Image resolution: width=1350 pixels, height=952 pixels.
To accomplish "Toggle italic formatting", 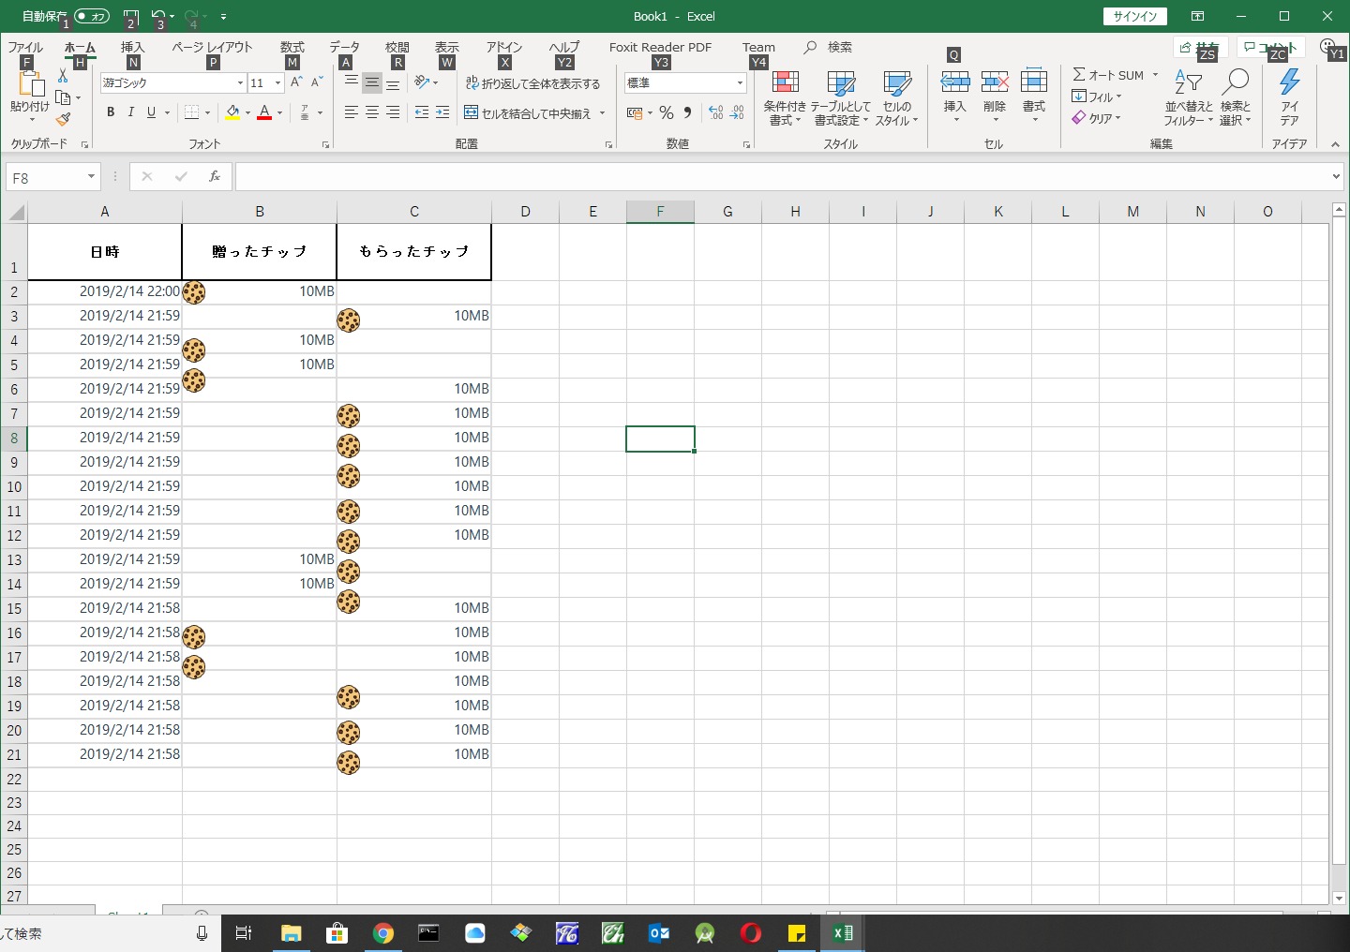I will (131, 112).
